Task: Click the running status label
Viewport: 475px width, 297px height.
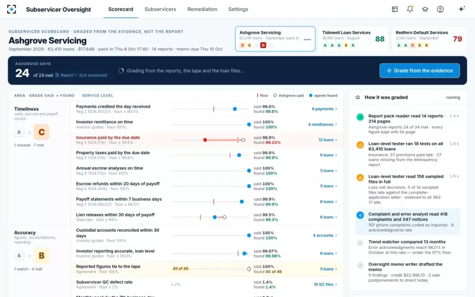Action: [453, 97]
